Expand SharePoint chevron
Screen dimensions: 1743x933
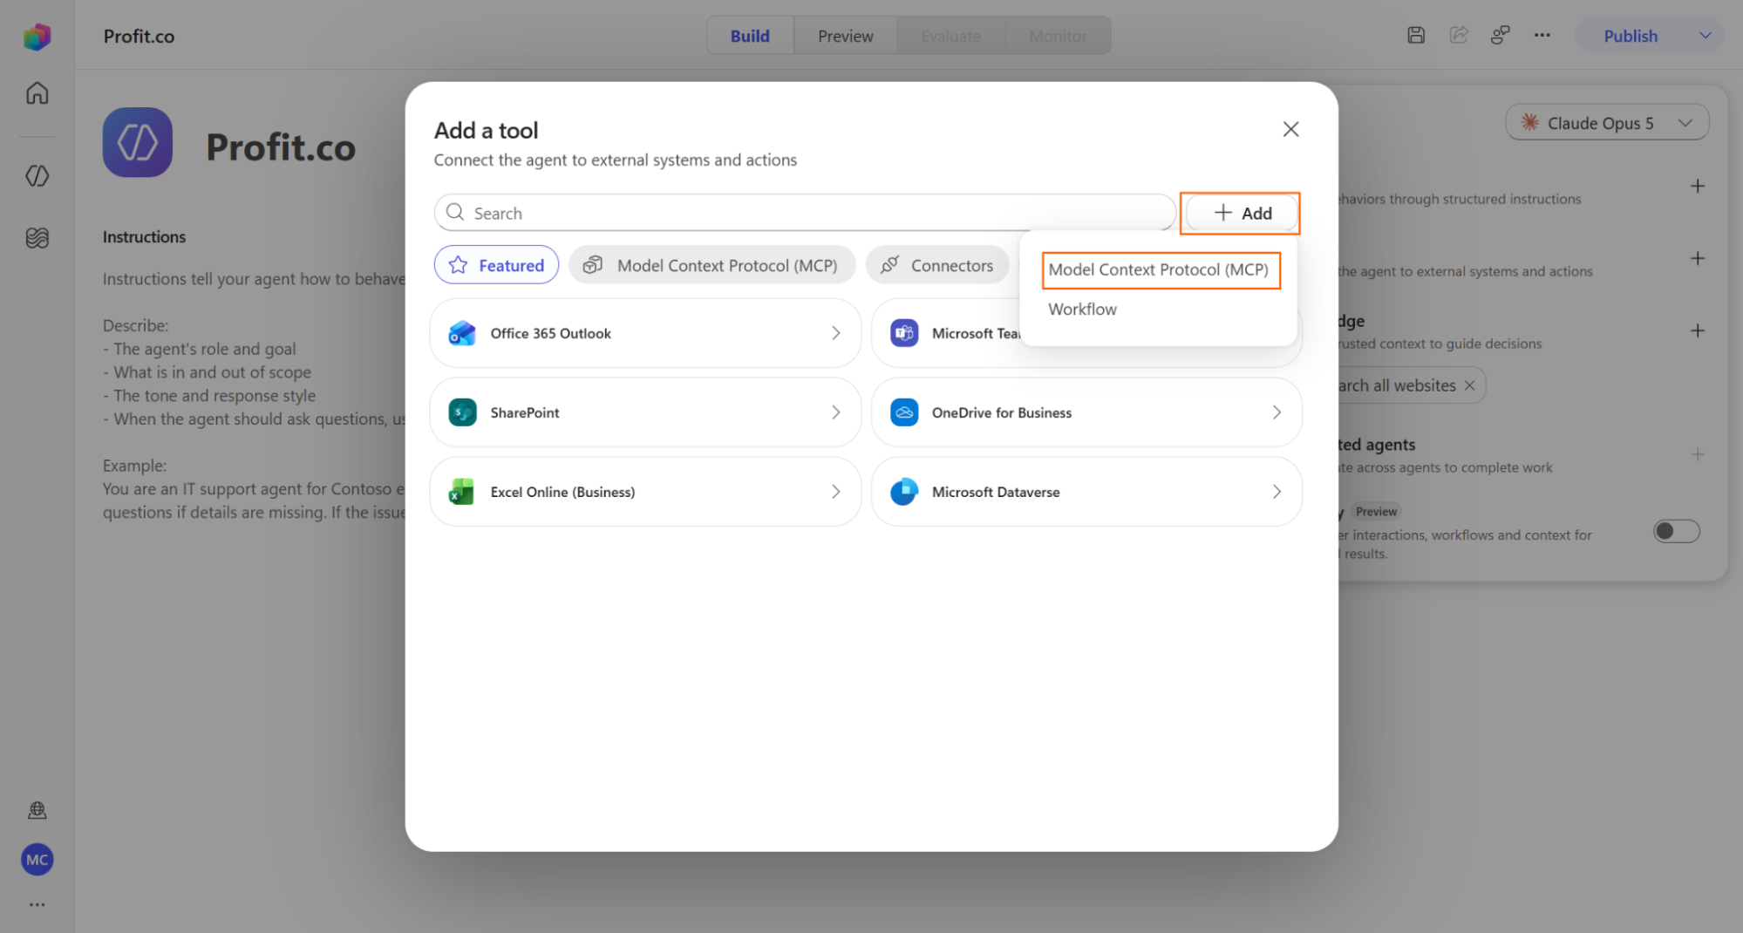(835, 412)
